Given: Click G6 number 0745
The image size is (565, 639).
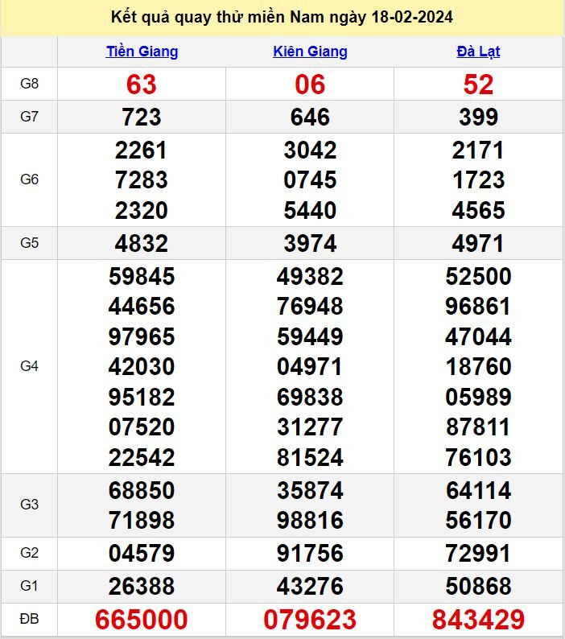Looking at the screenshot, I should coord(310,180).
